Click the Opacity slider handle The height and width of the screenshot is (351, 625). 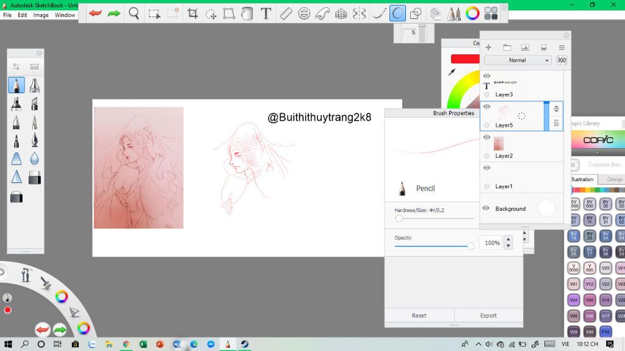pos(471,246)
